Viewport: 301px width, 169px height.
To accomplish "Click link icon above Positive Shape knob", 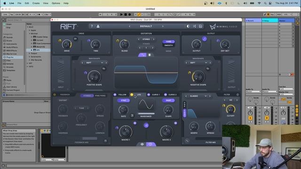I will point(103,69).
